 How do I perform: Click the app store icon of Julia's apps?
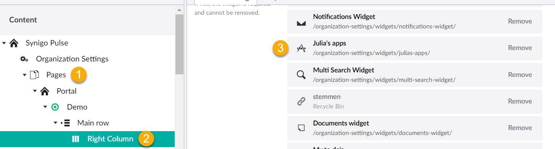(301, 48)
